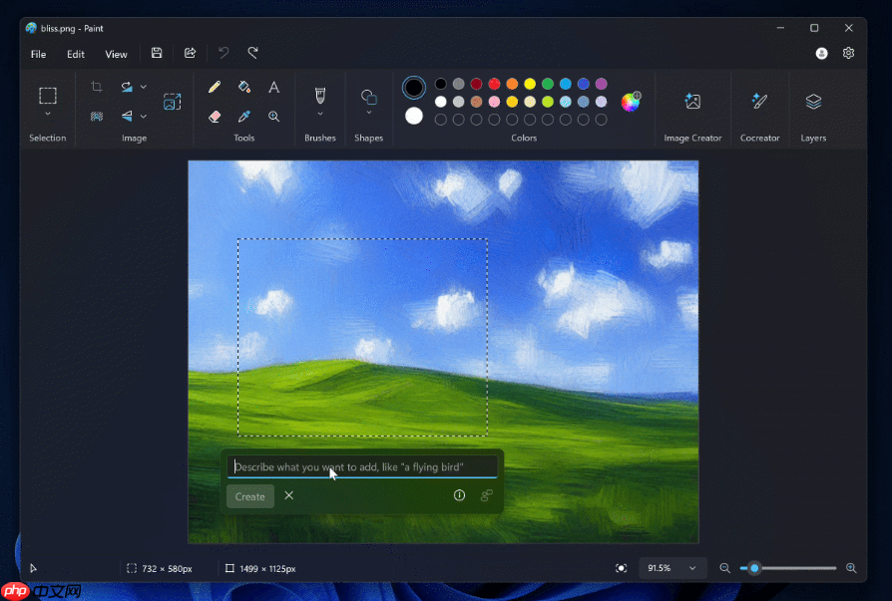Click the zoom out magnifier icon

click(724, 568)
